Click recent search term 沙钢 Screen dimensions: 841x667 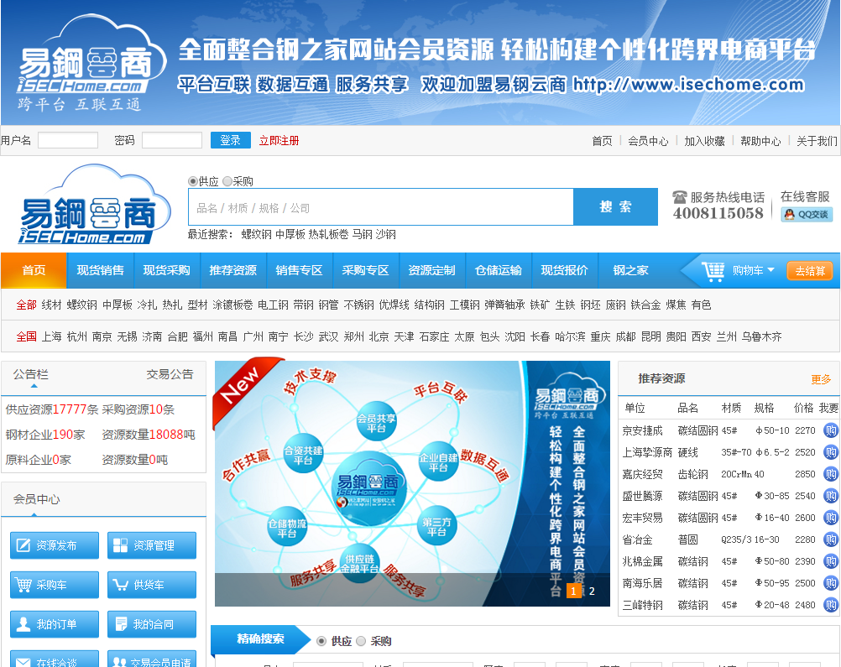385,234
